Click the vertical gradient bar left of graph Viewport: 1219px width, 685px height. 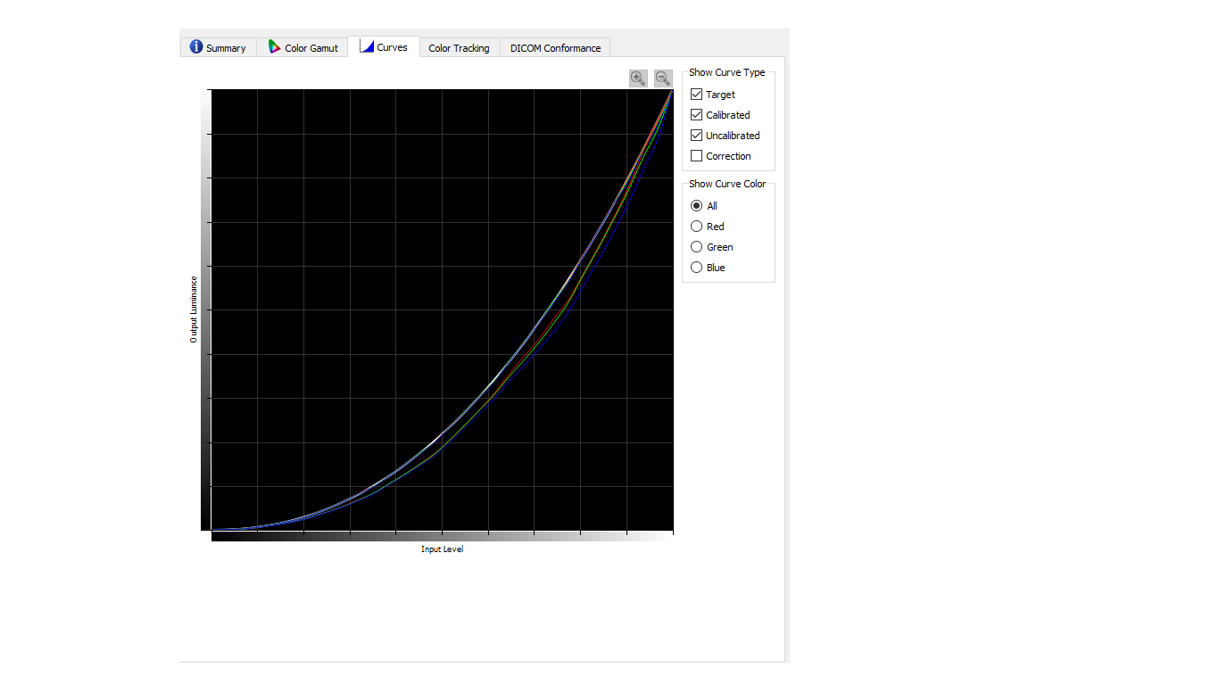[x=206, y=309]
